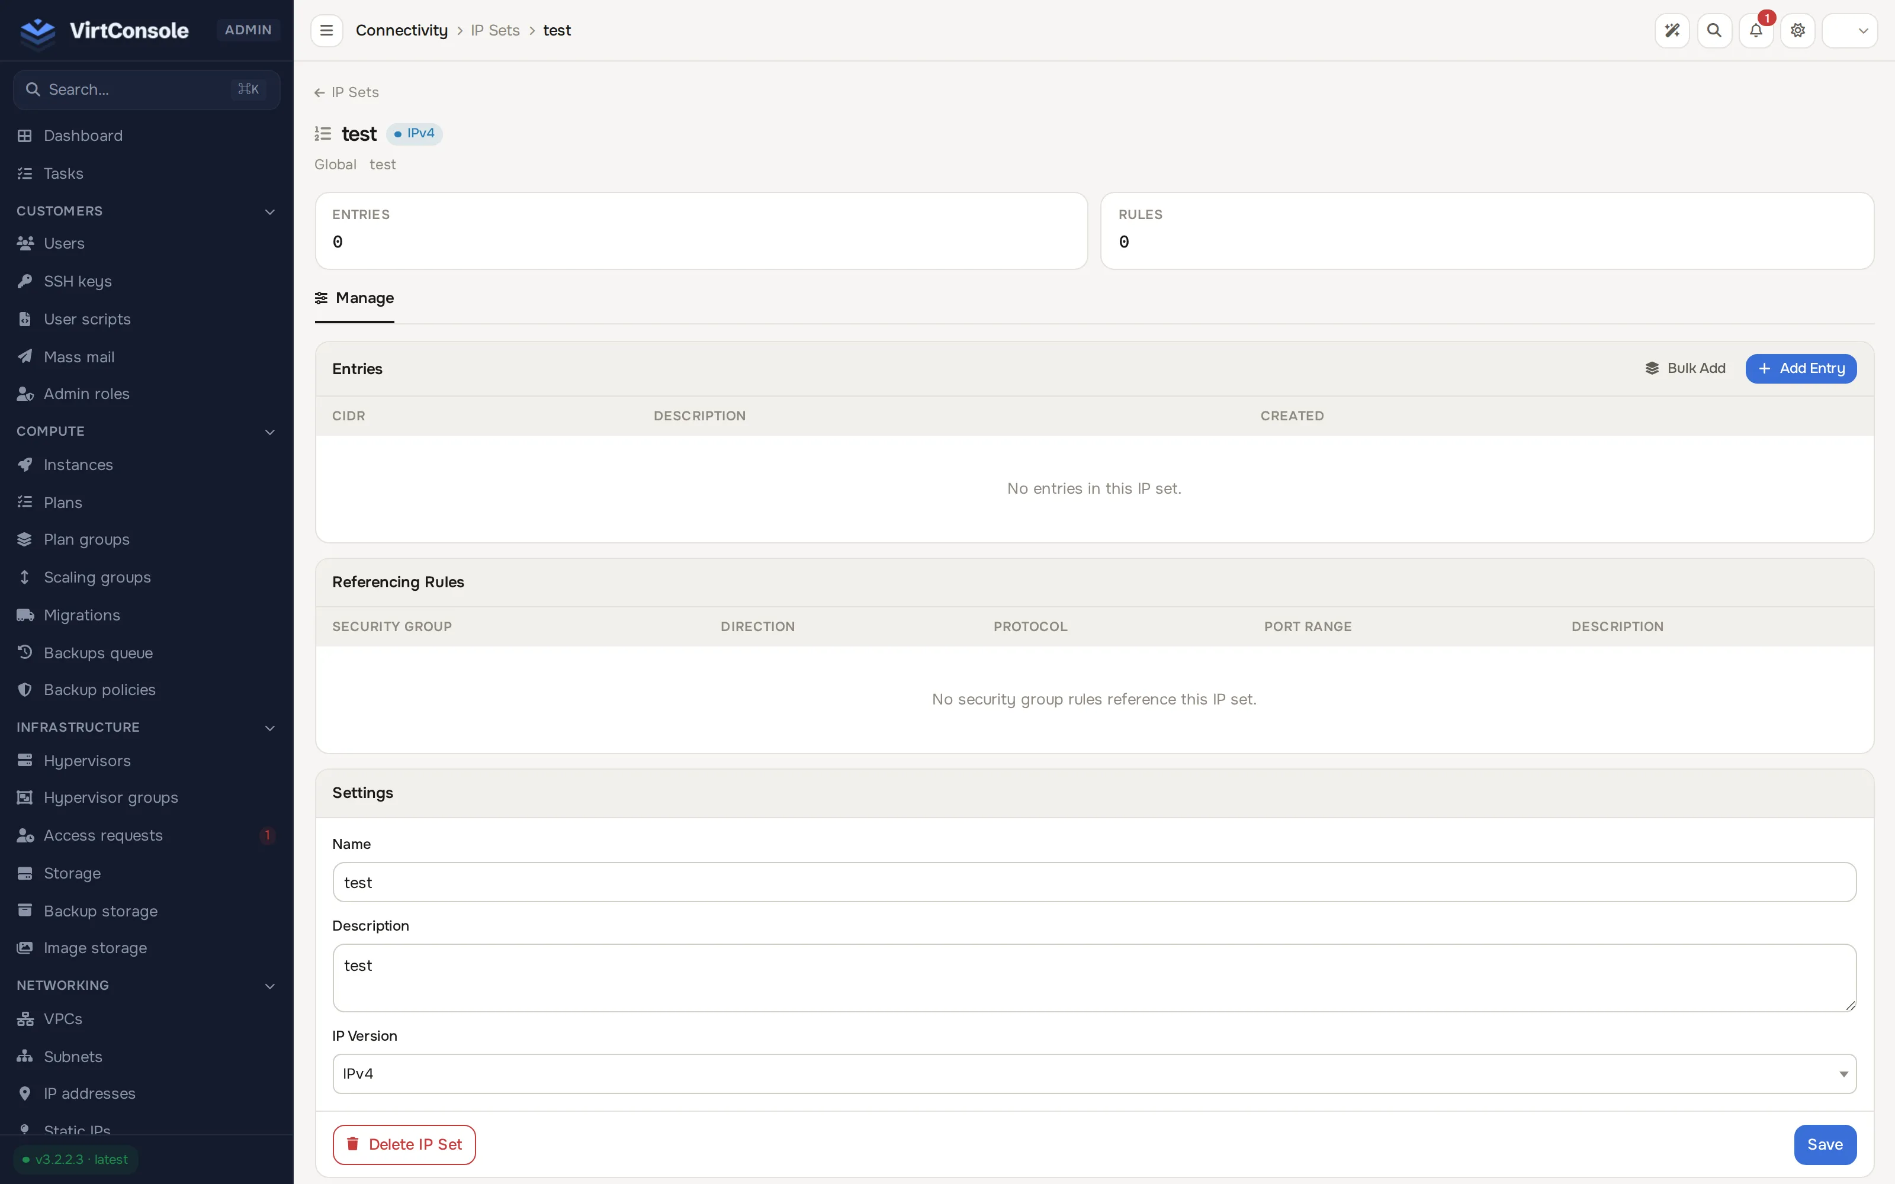The width and height of the screenshot is (1895, 1184).
Task: Open Plan groups in the sidebar
Action: tap(146, 539)
